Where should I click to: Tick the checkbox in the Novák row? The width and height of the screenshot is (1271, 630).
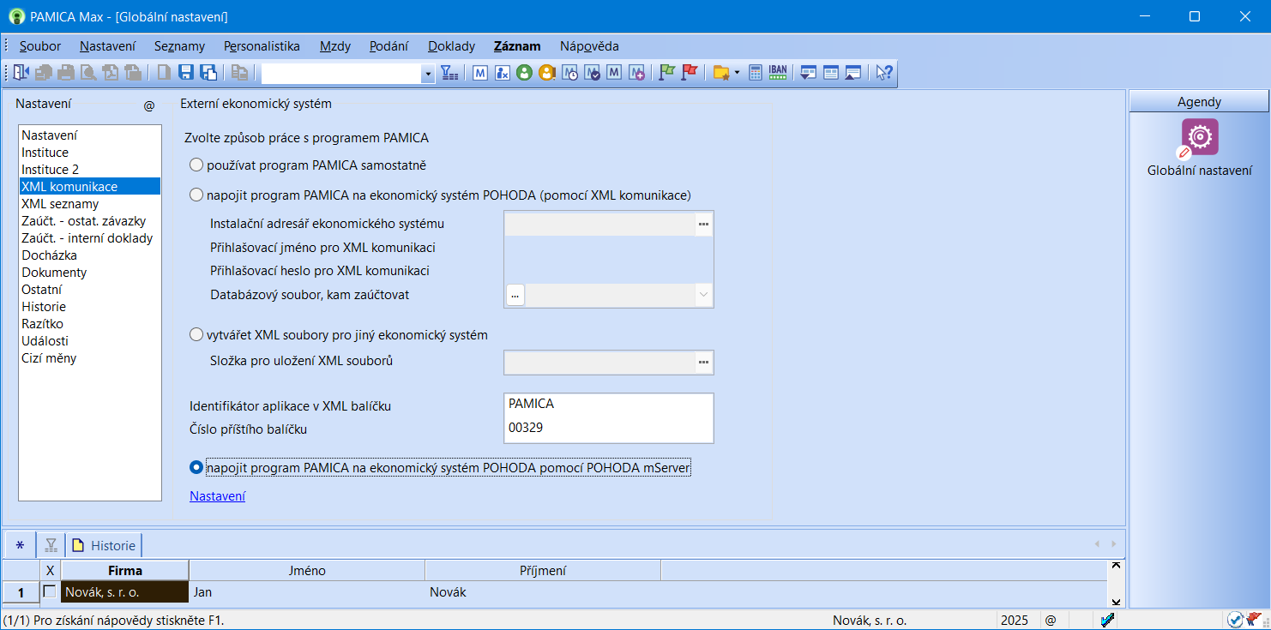coord(50,591)
